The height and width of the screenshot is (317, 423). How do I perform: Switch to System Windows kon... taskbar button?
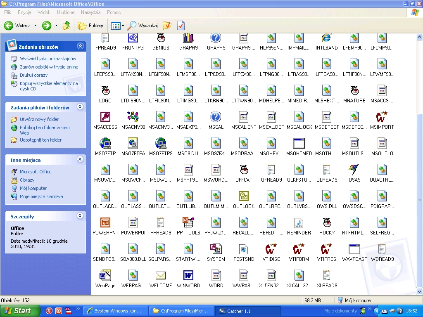(x=115, y=311)
